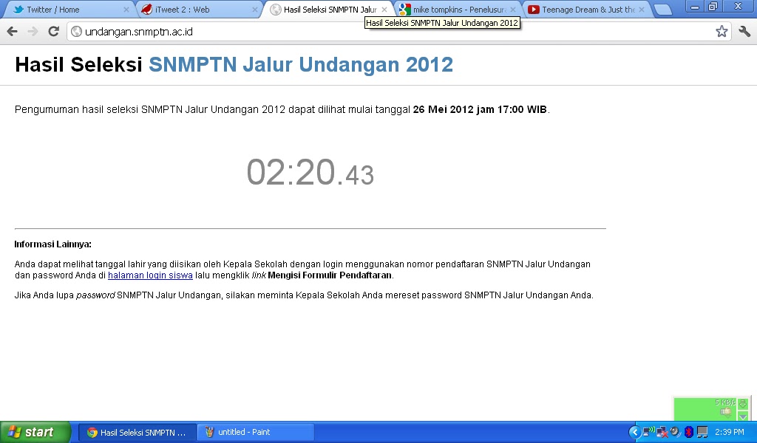This screenshot has height=443, width=757.
Task: Click the disconnected network tray icon
Action: tap(662, 432)
